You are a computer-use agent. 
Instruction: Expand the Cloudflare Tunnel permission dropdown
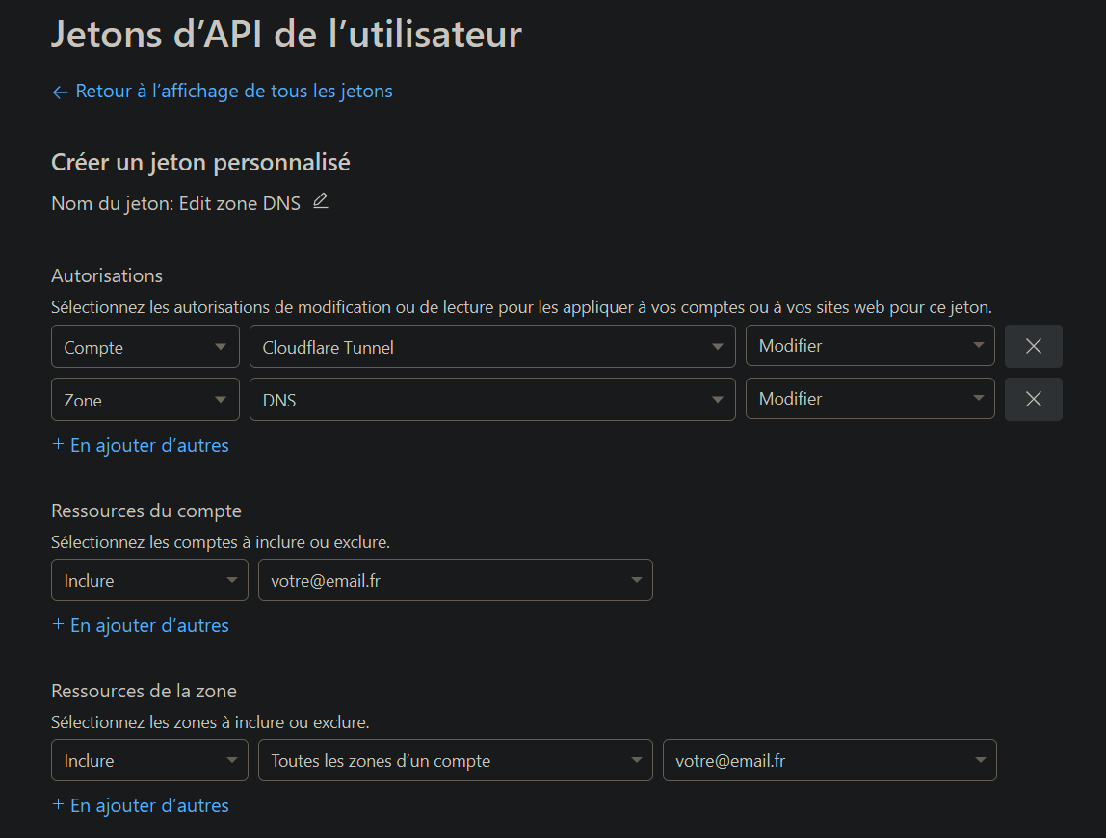(x=491, y=347)
